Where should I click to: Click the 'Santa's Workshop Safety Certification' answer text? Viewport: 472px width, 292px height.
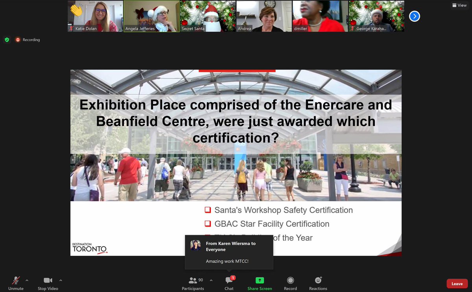click(x=284, y=210)
